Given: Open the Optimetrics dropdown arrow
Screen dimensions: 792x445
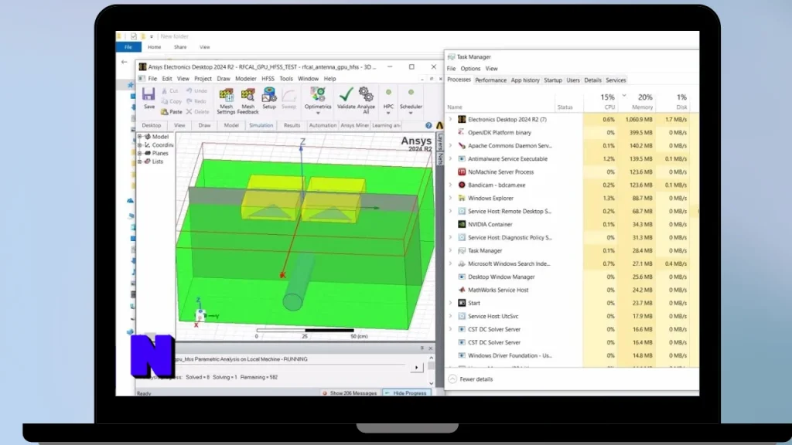Looking at the screenshot, I should [x=318, y=114].
